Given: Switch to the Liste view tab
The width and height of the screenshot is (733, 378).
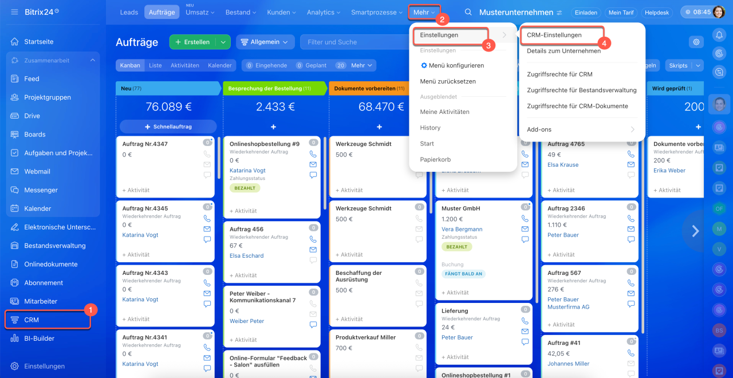Looking at the screenshot, I should [155, 65].
